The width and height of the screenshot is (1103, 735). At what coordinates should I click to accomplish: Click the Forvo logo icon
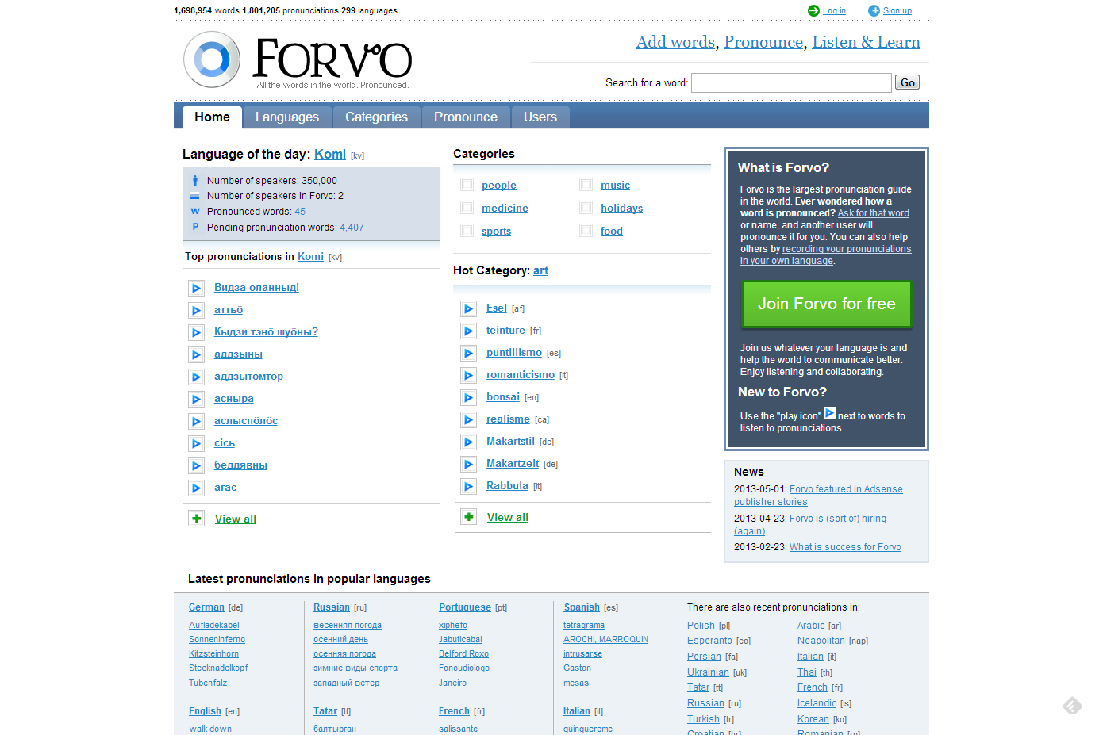point(212,59)
